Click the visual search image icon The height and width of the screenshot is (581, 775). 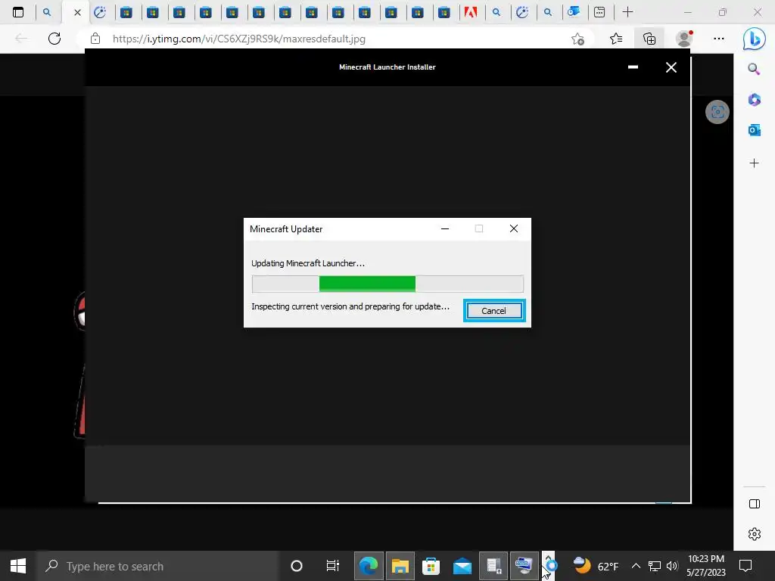click(717, 112)
